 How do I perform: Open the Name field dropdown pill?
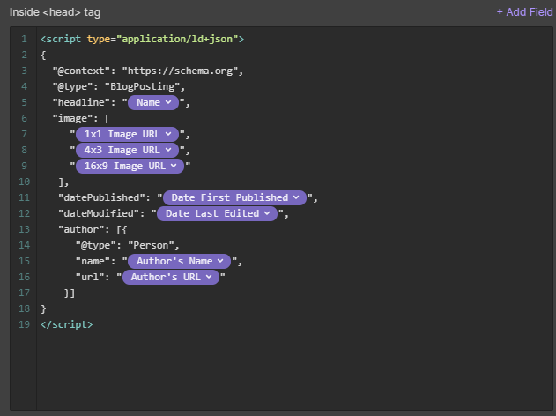(154, 102)
